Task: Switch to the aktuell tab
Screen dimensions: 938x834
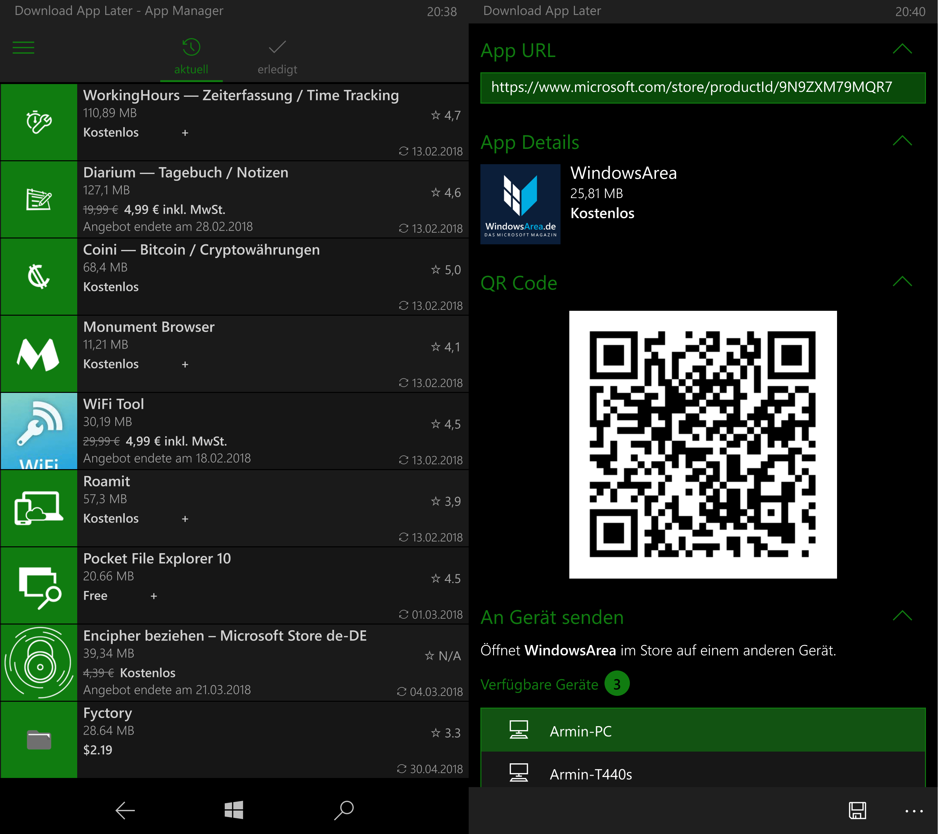Action: 191,57
